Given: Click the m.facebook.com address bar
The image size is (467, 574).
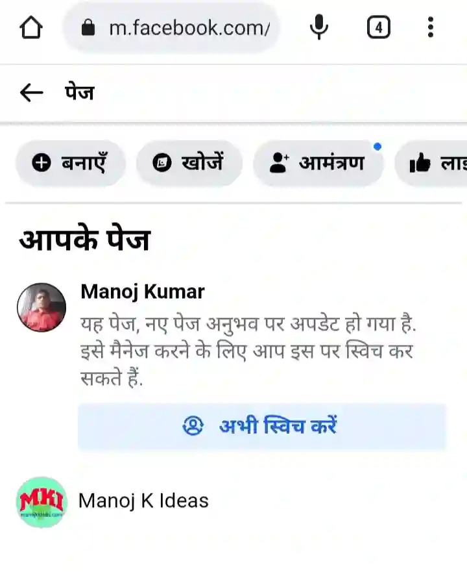Looking at the screenshot, I should click(171, 28).
